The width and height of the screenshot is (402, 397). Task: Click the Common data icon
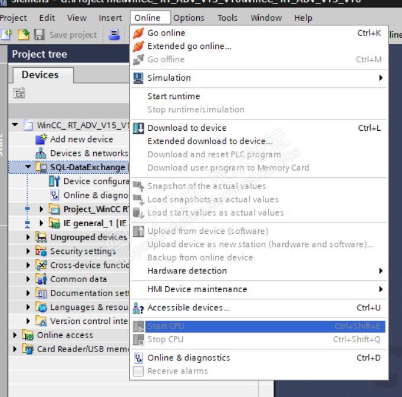tap(41, 279)
